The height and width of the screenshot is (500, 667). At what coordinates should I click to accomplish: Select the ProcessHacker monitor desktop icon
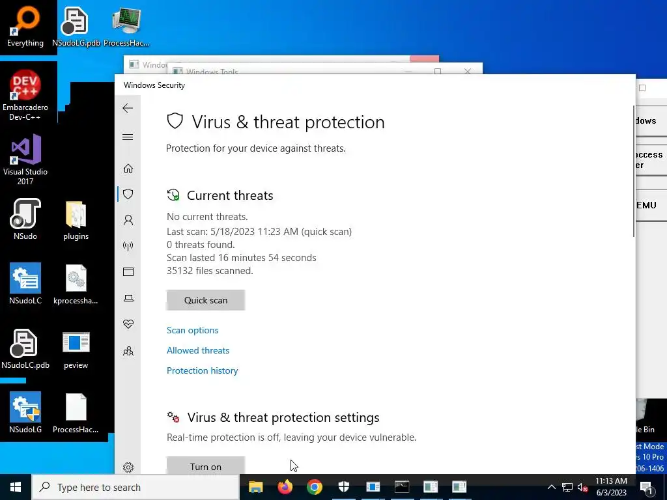point(126,27)
